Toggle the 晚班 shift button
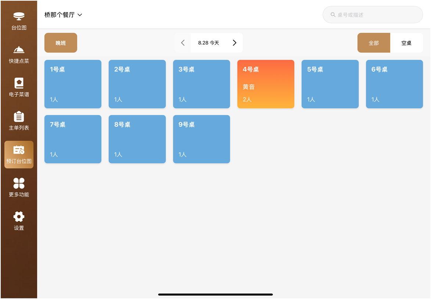The width and height of the screenshot is (431, 299). (x=61, y=43)
